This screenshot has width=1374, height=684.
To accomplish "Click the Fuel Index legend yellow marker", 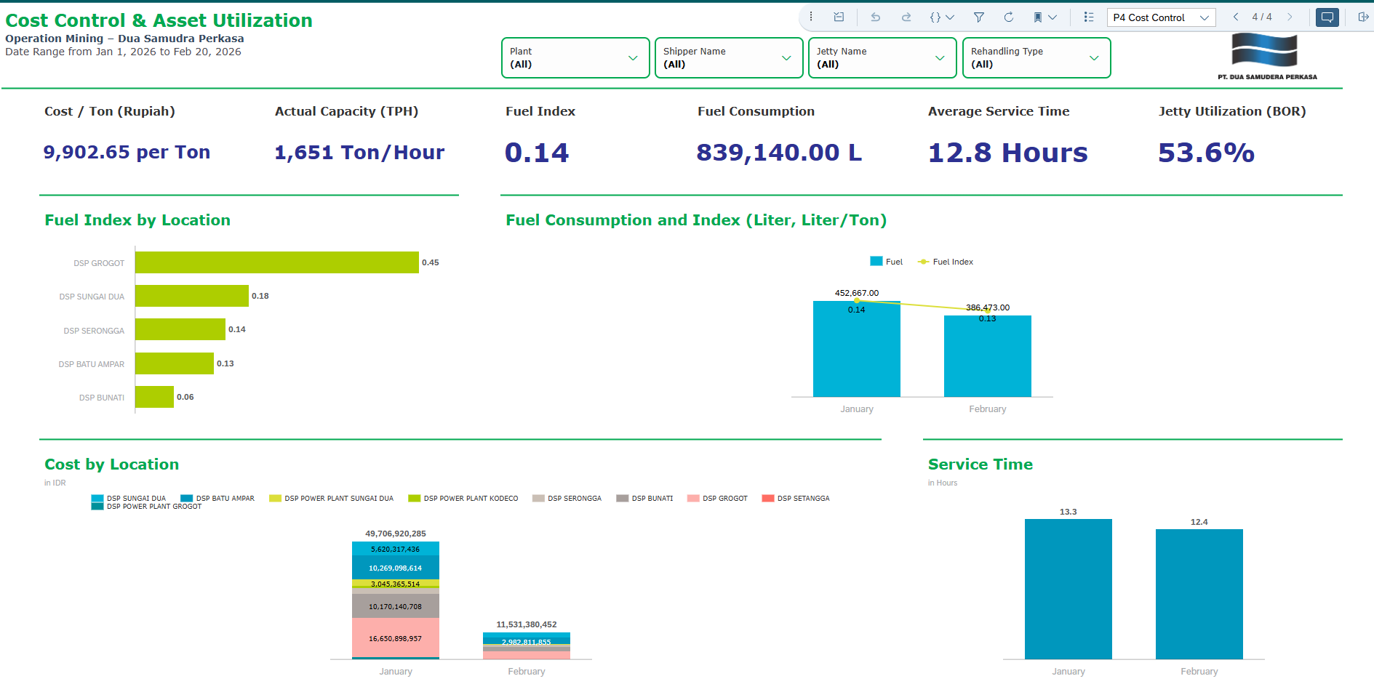I will [924, 262].
